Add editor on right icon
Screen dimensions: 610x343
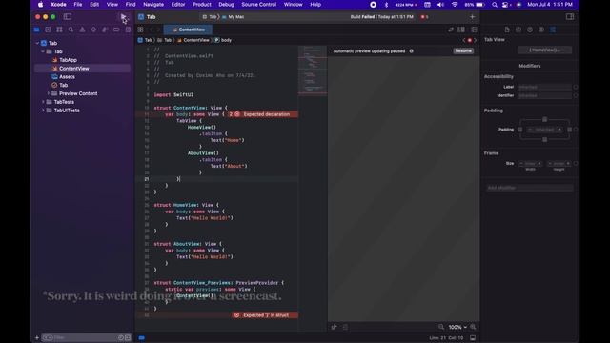click(474, 30)
